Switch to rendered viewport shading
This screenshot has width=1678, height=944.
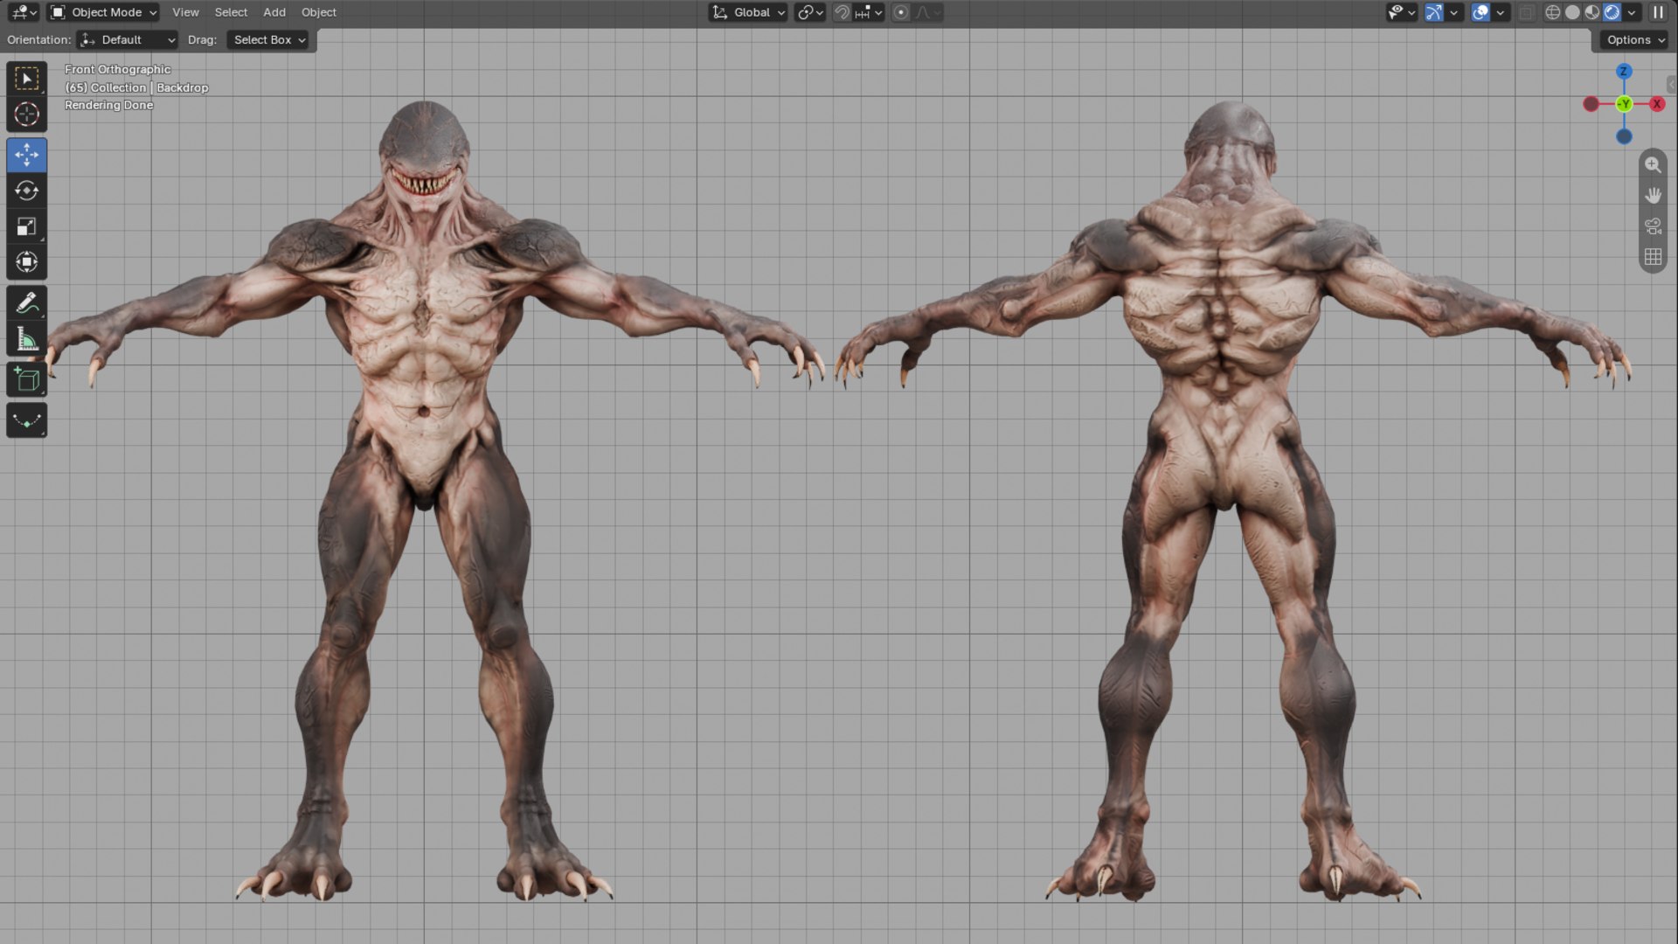click(x=1612, y=12)
